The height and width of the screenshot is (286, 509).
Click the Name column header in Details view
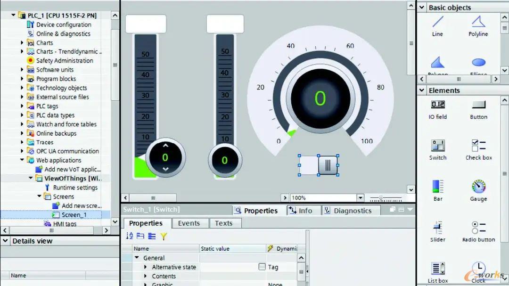pos(48,275)
